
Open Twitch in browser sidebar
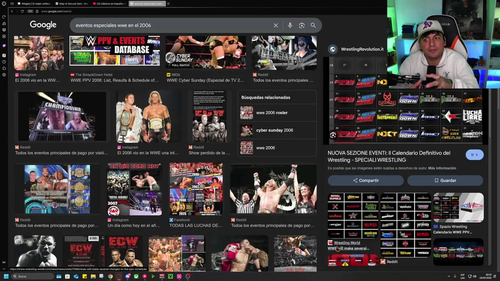click(x=4, y=46)
